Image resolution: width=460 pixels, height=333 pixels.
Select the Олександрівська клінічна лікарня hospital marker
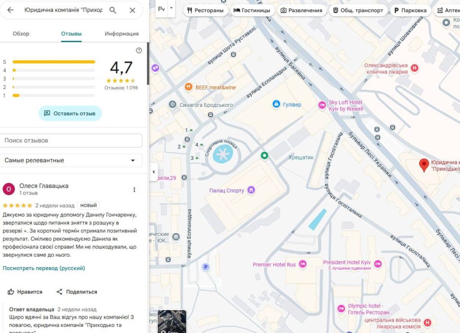point(414,68)
